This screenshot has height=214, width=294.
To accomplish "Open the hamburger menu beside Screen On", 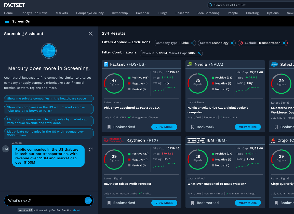I will coord(7,21).
